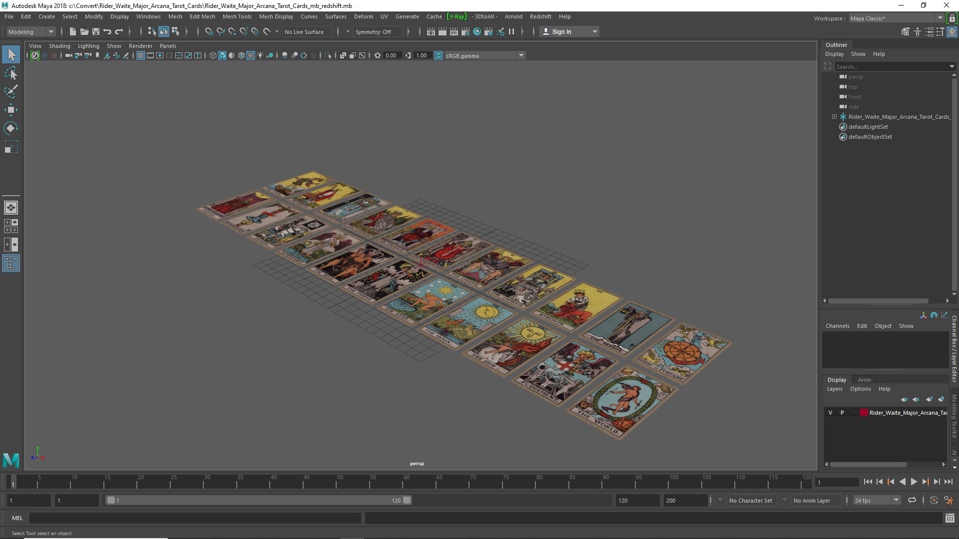The height and width of the screenshot is (539, 959).
Task: Toggle layer playback P box
Action: [842, 413]
